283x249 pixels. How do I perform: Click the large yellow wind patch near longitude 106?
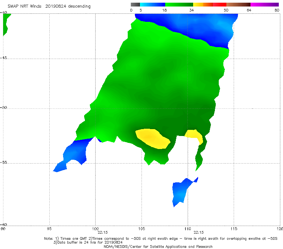(x=153, y=139)
